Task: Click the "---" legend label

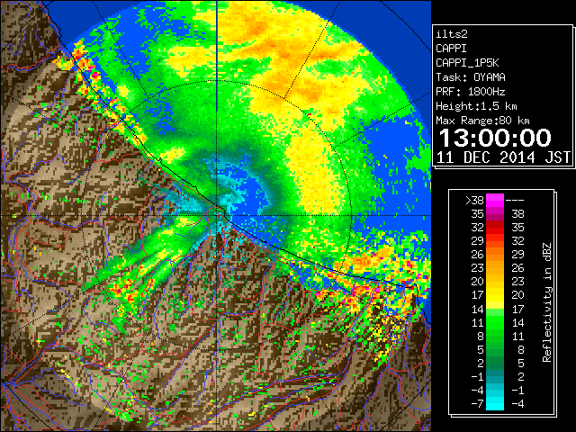Action: (x=515, y=200)
